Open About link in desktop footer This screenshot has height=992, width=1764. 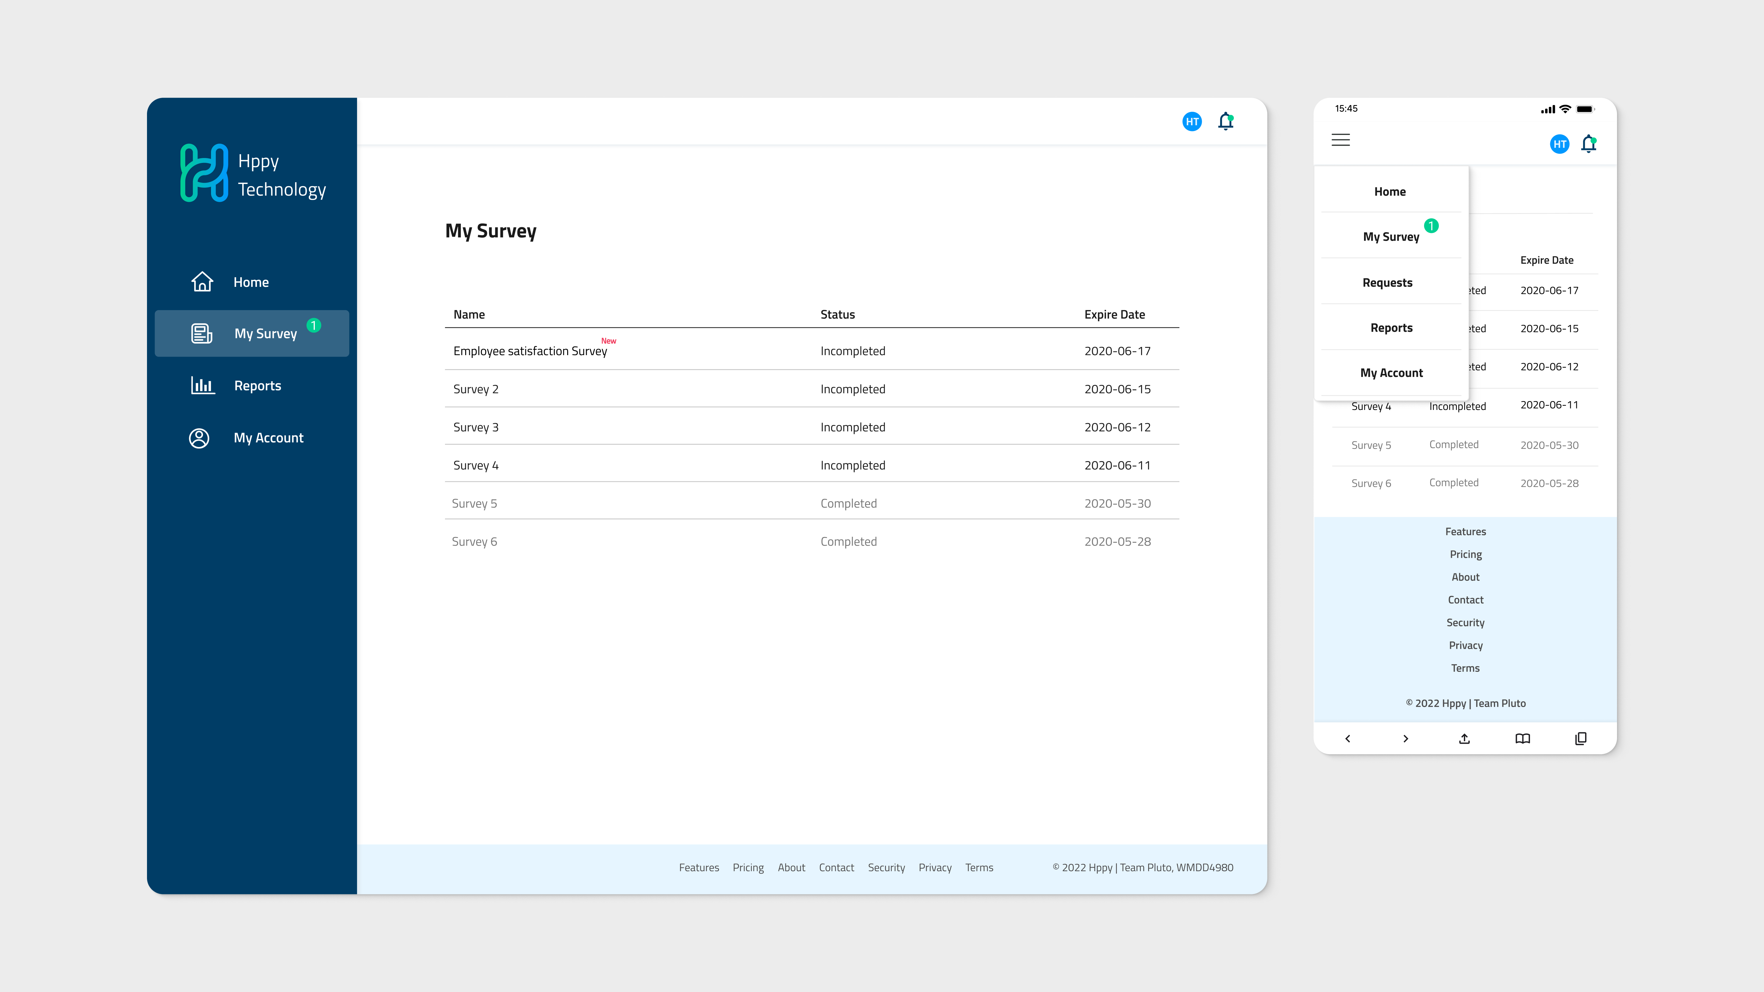coord(791,868)
